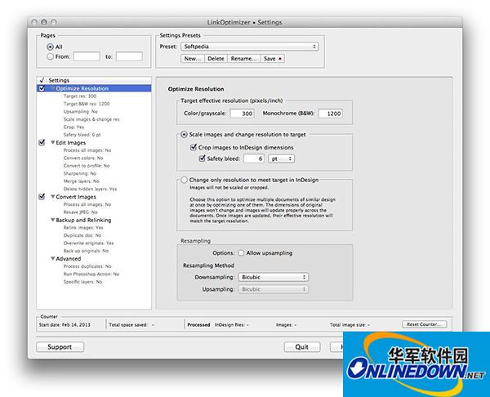Collapse the Backup and Relinking section
The height and width of the screenshot is (397, 490).
click(53, 220)
